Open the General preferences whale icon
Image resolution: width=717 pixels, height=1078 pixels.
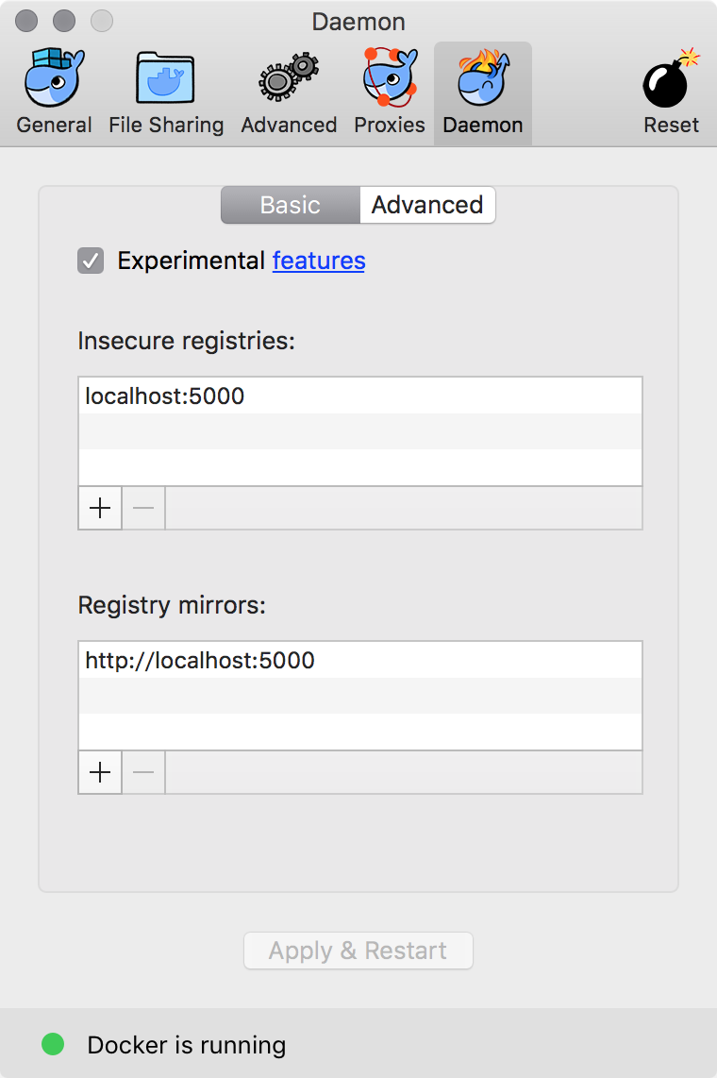54,79
